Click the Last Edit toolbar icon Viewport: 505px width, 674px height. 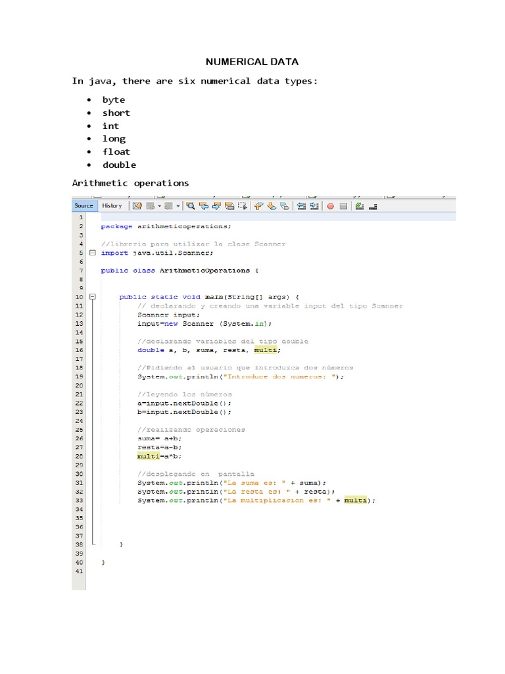point(137,206)
